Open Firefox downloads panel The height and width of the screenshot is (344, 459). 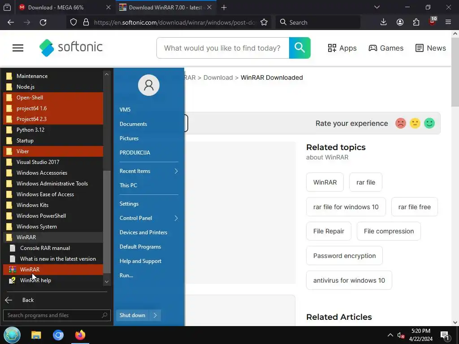(384, 22)
